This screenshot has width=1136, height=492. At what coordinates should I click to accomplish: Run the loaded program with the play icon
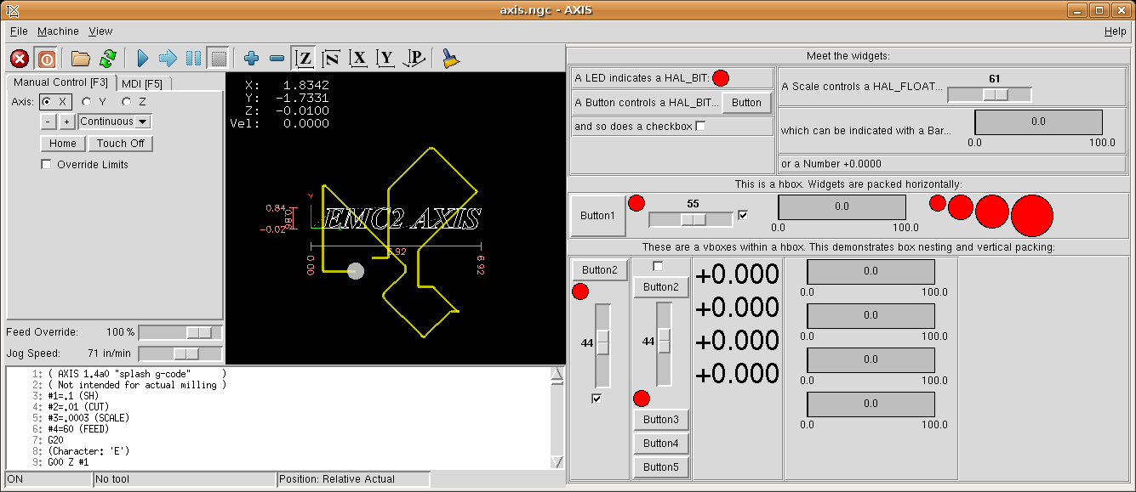(x=141, y=58)
